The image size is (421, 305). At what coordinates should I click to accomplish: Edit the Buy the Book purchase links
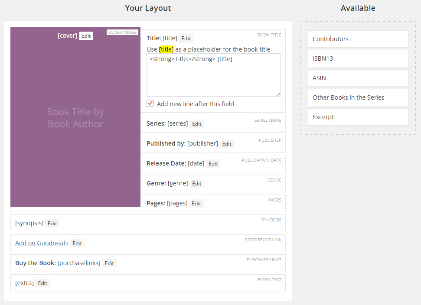point(109,263)
